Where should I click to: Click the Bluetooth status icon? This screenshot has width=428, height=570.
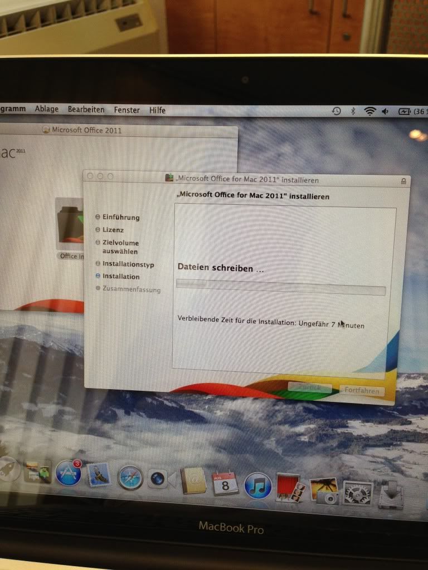pos(353,111)
